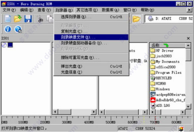Choose 光盘信息 menu entry
This screenshot has height=132, width=194.
[91, 72]
